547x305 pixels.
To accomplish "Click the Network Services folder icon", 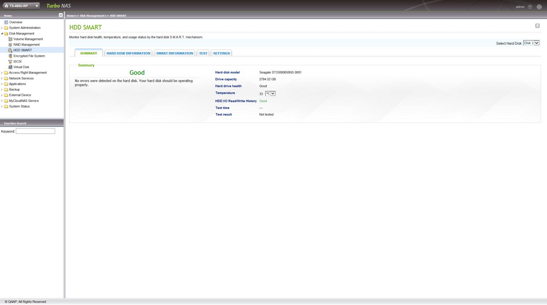I will coord(6,78).
